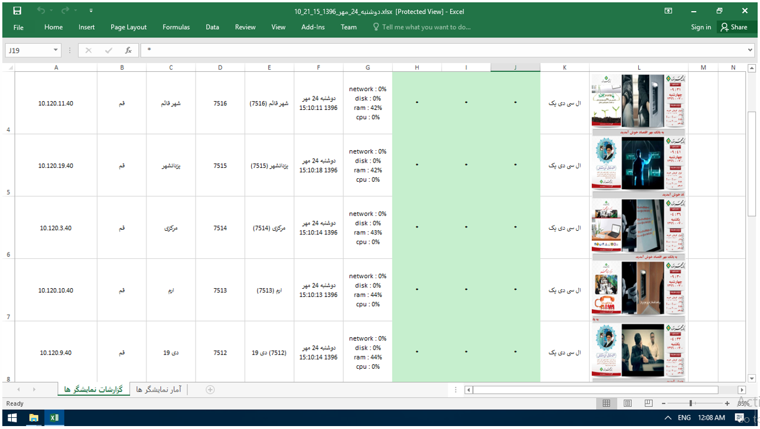The height and width of the screenshot is (429, 760).
Task: Switch to the Home ribbon tab
Action: pyautogui.click(x=53, y=27)
